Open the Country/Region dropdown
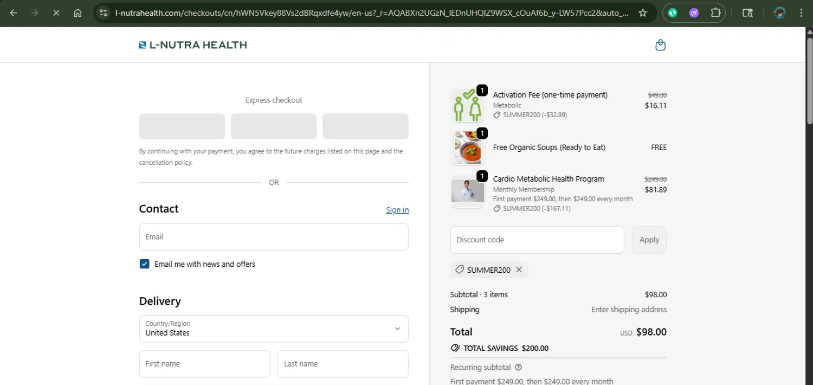This screenshot has width=813, height=385. 274,329
